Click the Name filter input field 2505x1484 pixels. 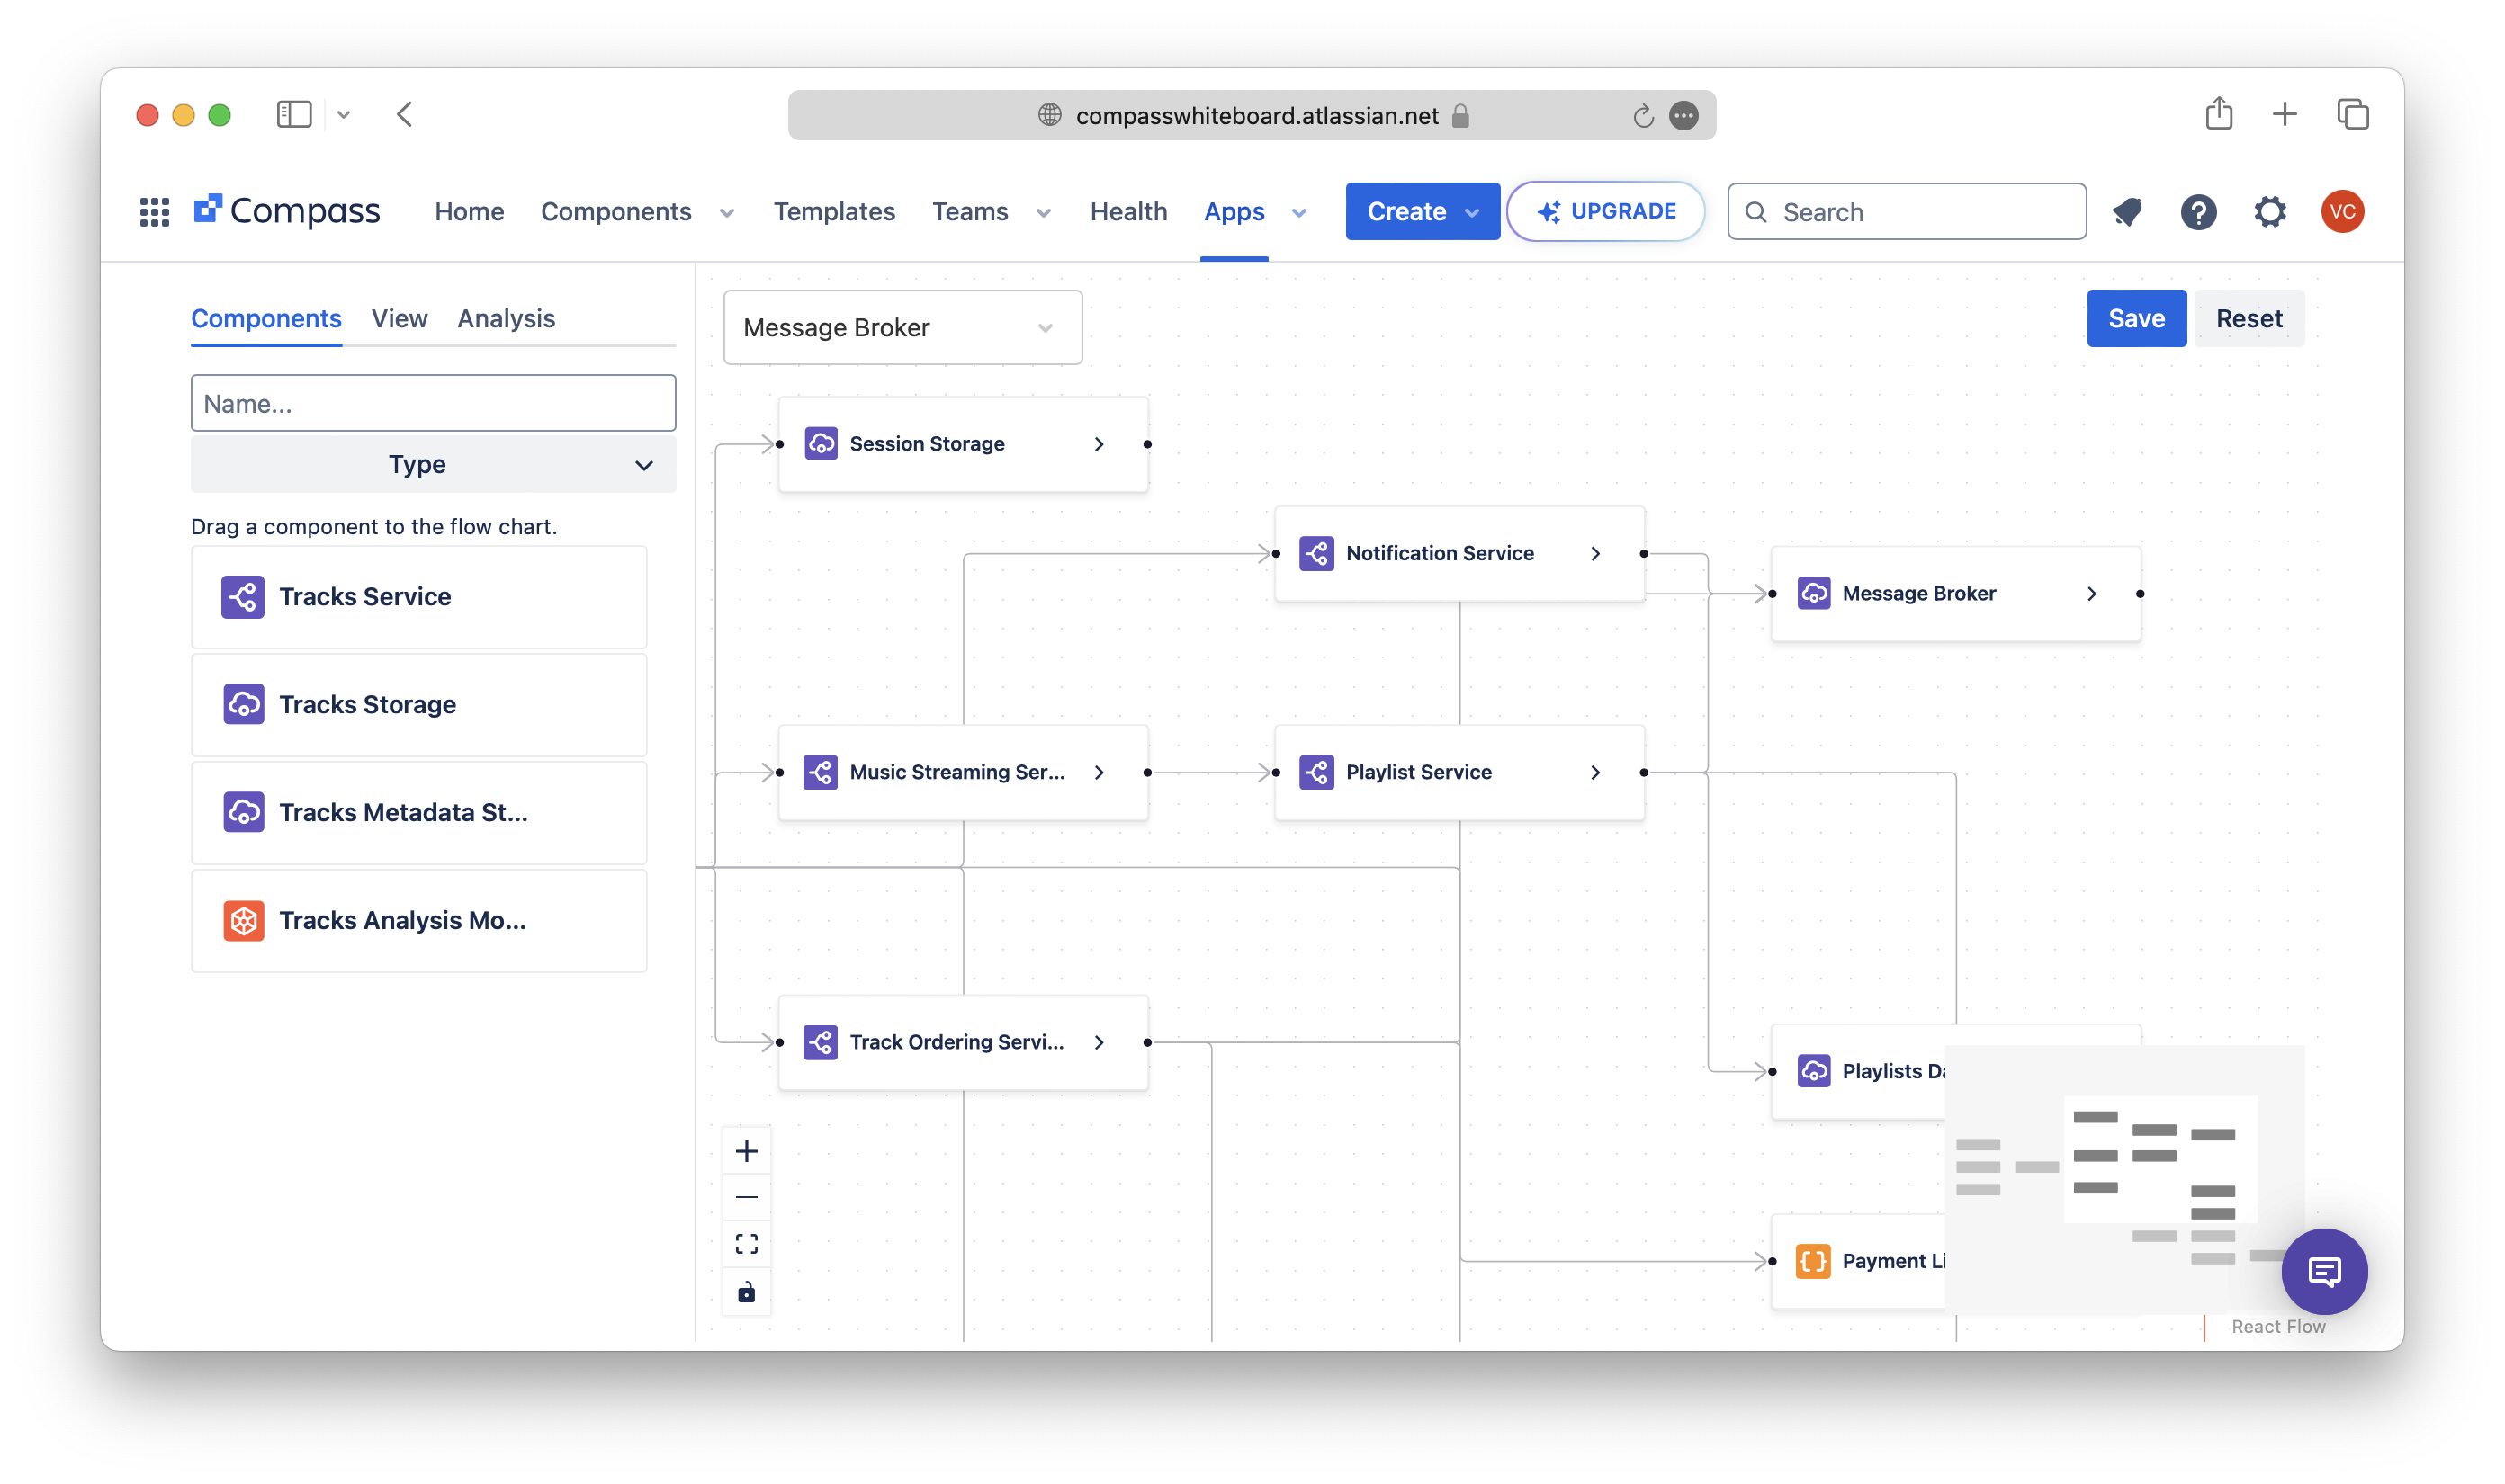point(433,403)
